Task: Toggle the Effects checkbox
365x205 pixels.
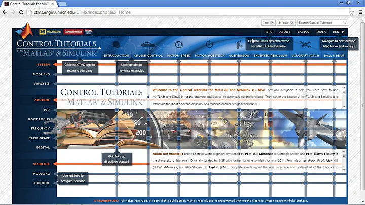Action: click(x=292, y=23)
